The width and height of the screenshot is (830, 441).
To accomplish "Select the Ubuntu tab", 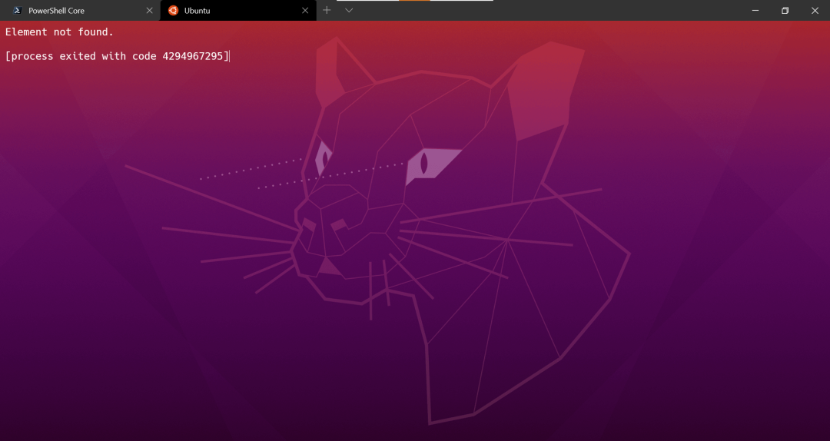I will [238, 11].
